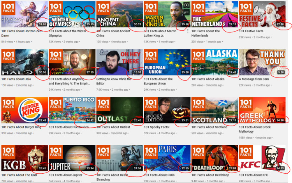
Task: Click title '101 Facts About Paris'
Action: (x=159, y=175)
